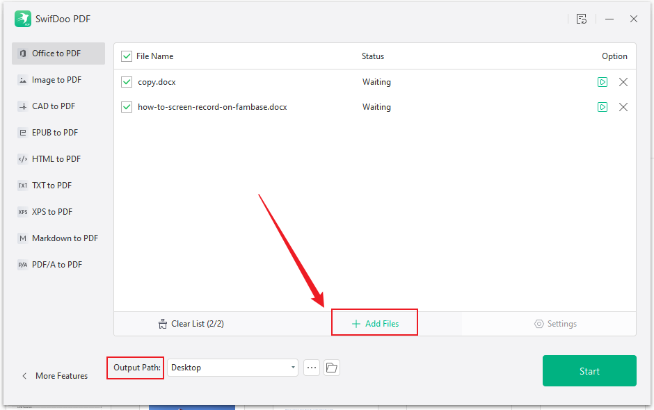Expand More Features in the corner
This screenshot has width=654, height=410.
click(54, 375)
